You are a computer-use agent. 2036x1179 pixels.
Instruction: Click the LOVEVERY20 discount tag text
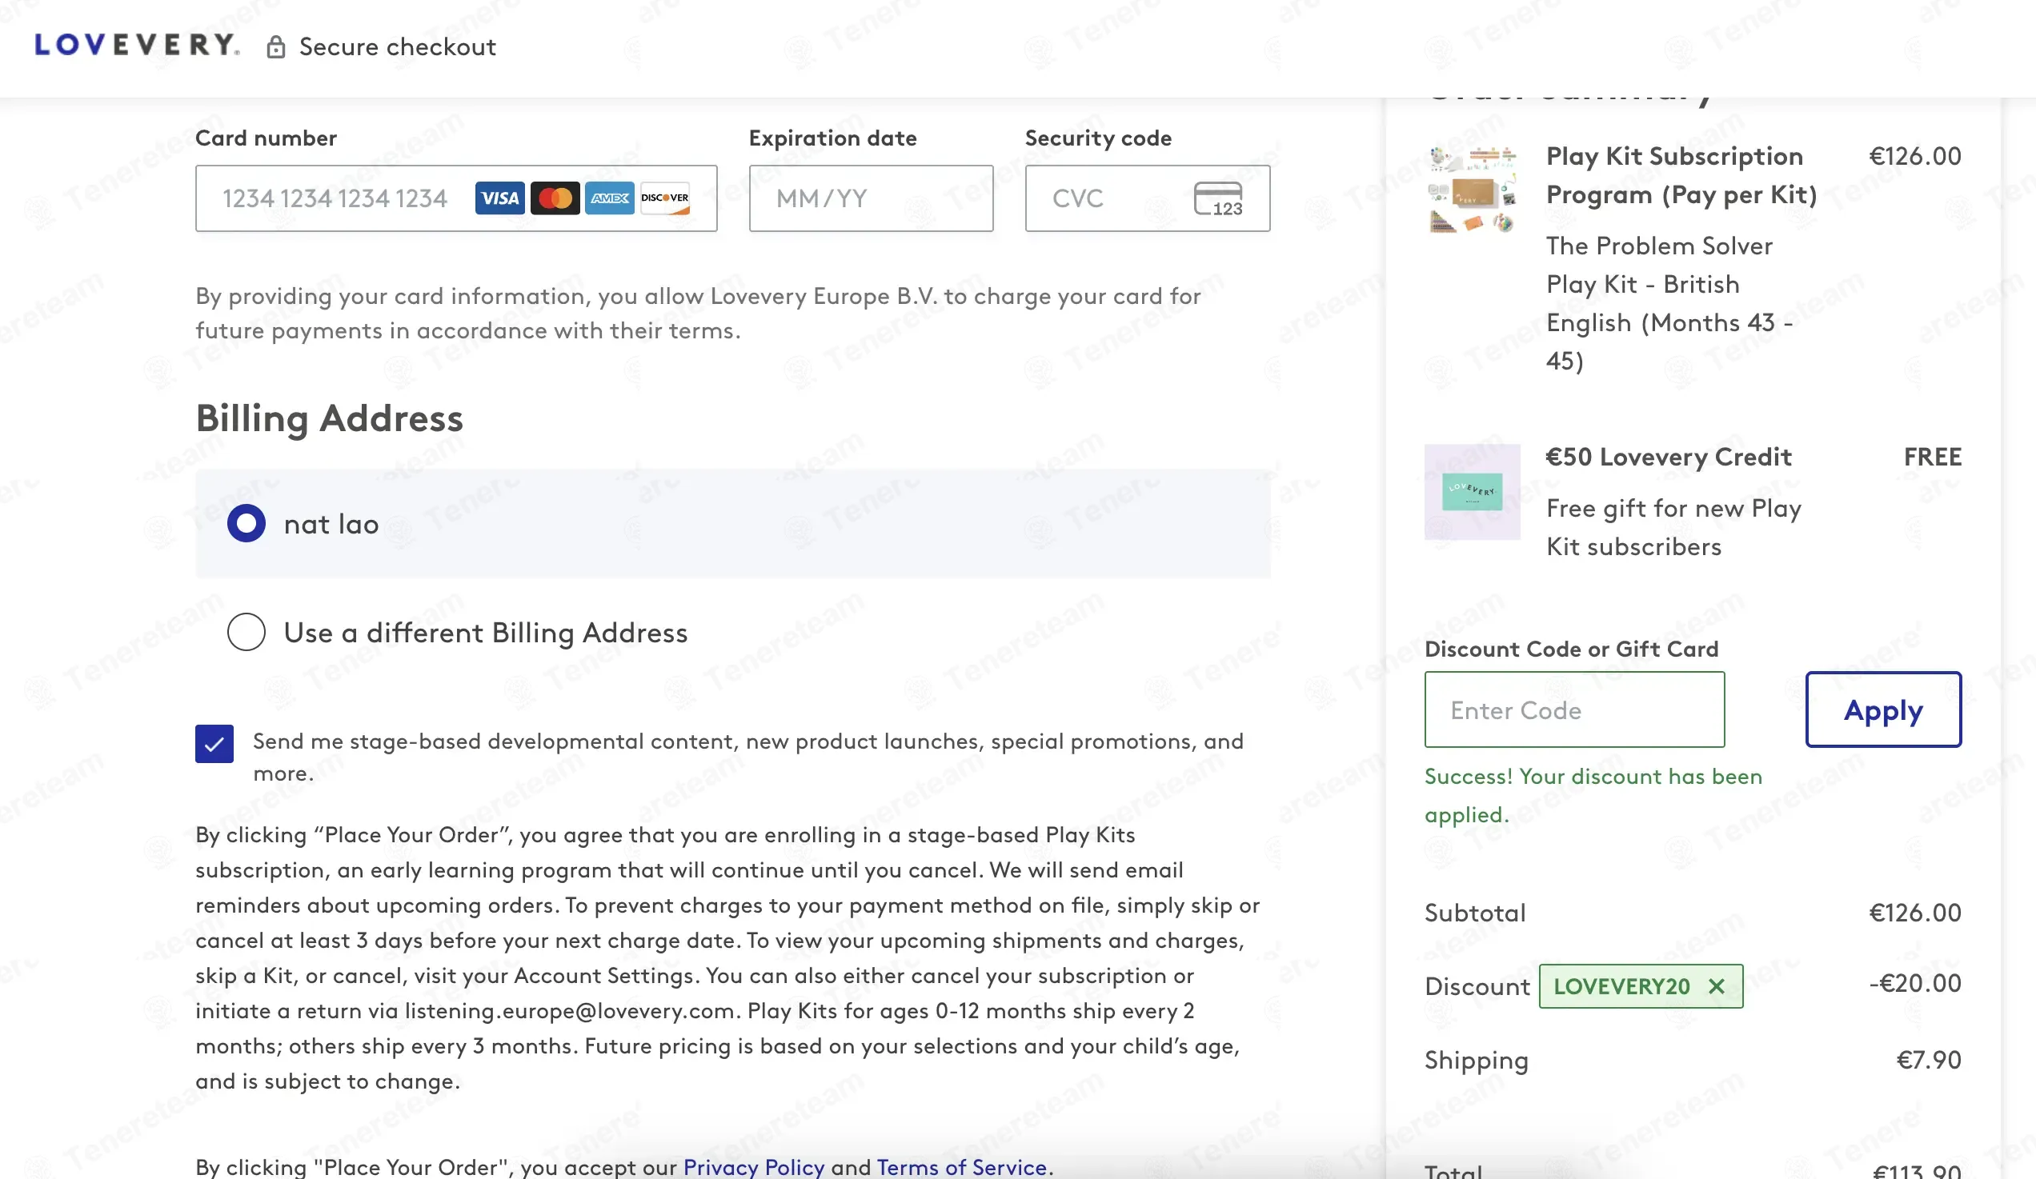(x=1621, y=986)
